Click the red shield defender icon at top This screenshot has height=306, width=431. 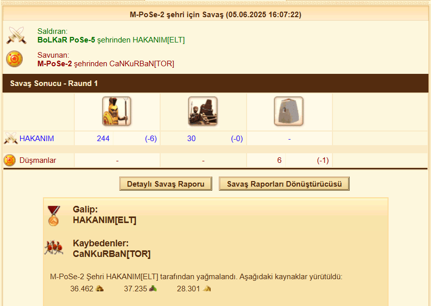pos(14,59)
